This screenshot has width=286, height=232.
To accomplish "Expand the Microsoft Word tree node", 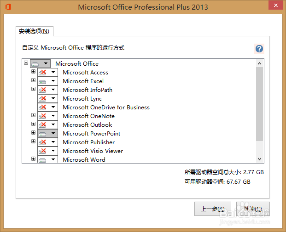I will tap(33, 159).
